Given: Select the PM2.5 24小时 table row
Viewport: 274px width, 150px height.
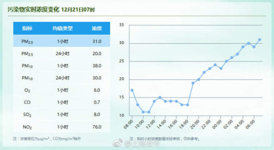Looking at the screenshot, I should tap(61, 54).
